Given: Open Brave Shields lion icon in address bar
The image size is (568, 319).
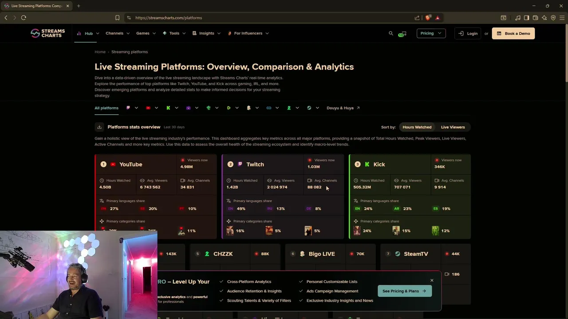Looking at the screenshot, I should pos(428,18).
